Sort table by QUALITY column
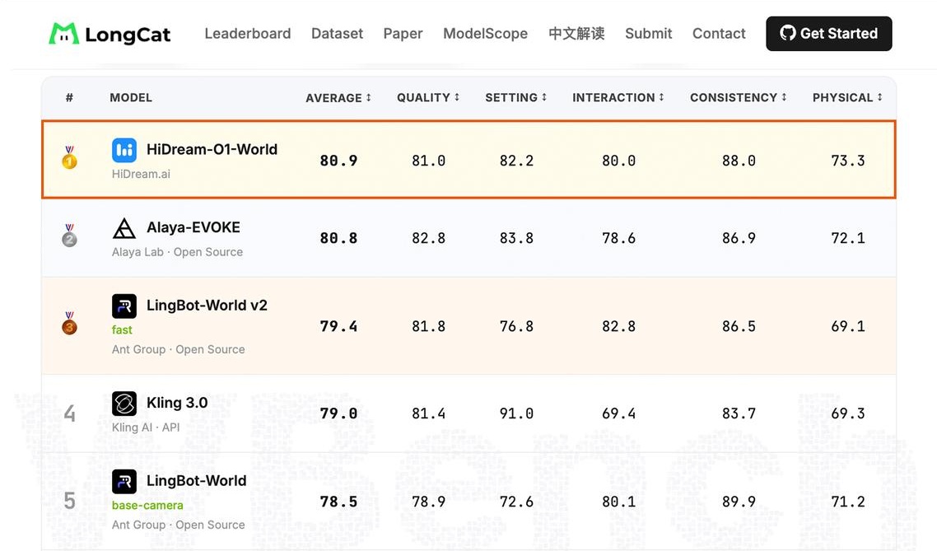Viewport: 937px width, 551px height. [x=428, y=97]
